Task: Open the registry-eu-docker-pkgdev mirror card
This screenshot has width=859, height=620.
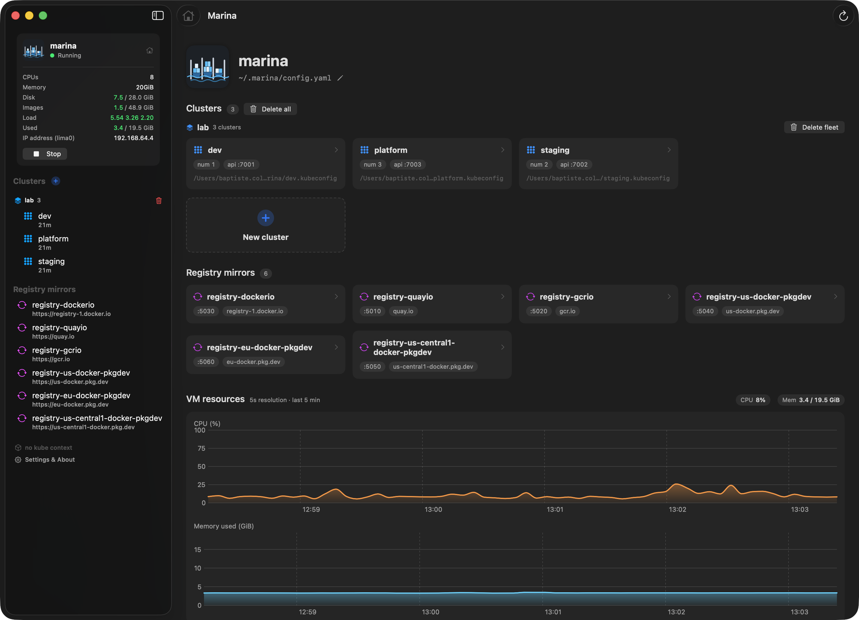Action: coord(265,355)
